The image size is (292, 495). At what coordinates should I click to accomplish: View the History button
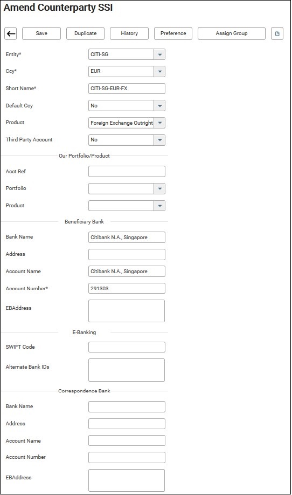(129, 33)
